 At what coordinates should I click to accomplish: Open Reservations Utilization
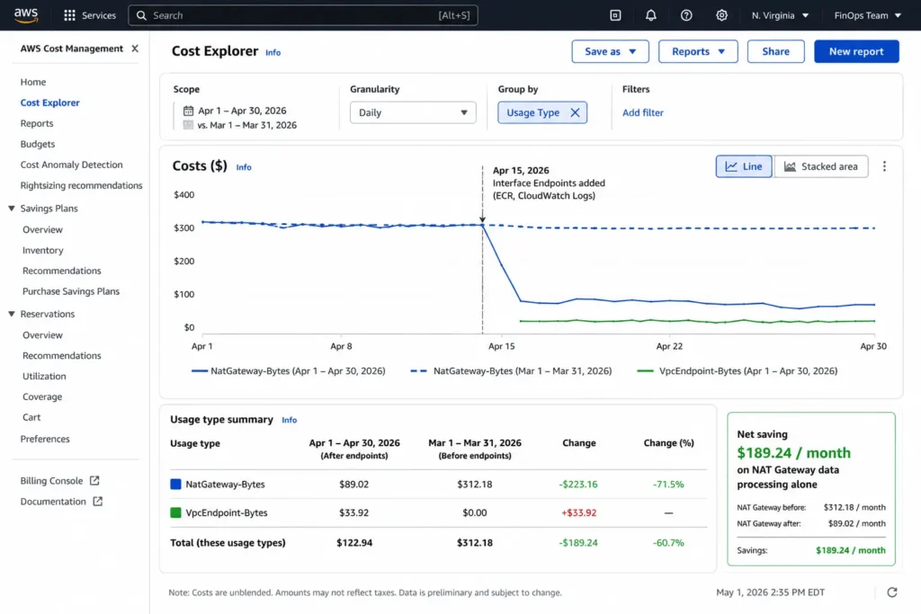[44, 377]
